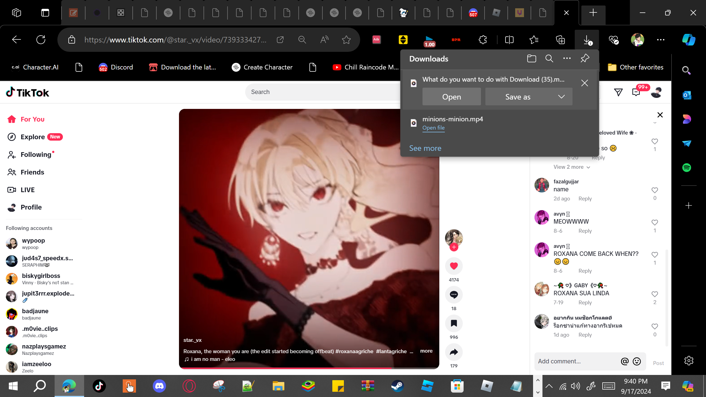Open the video comments bubble icon
Screen dimensions: 706x397
[454, 295]
